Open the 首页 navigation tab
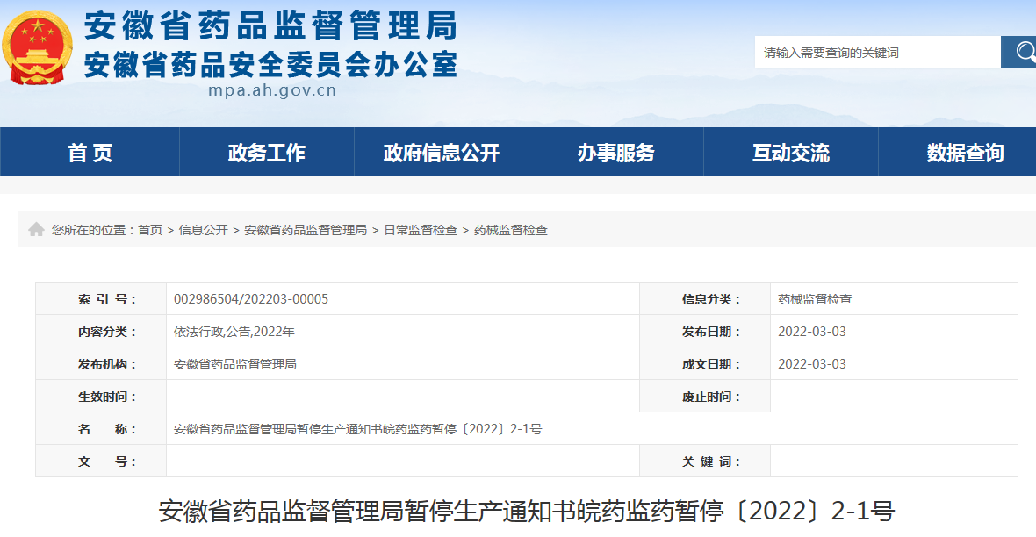Viewport: 1036px width, 537px height. tap(89, 151)
